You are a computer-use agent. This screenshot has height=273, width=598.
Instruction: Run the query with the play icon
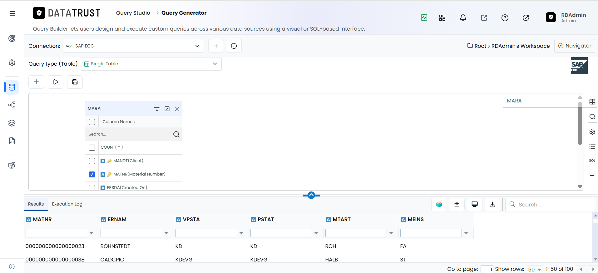[56, 82]
